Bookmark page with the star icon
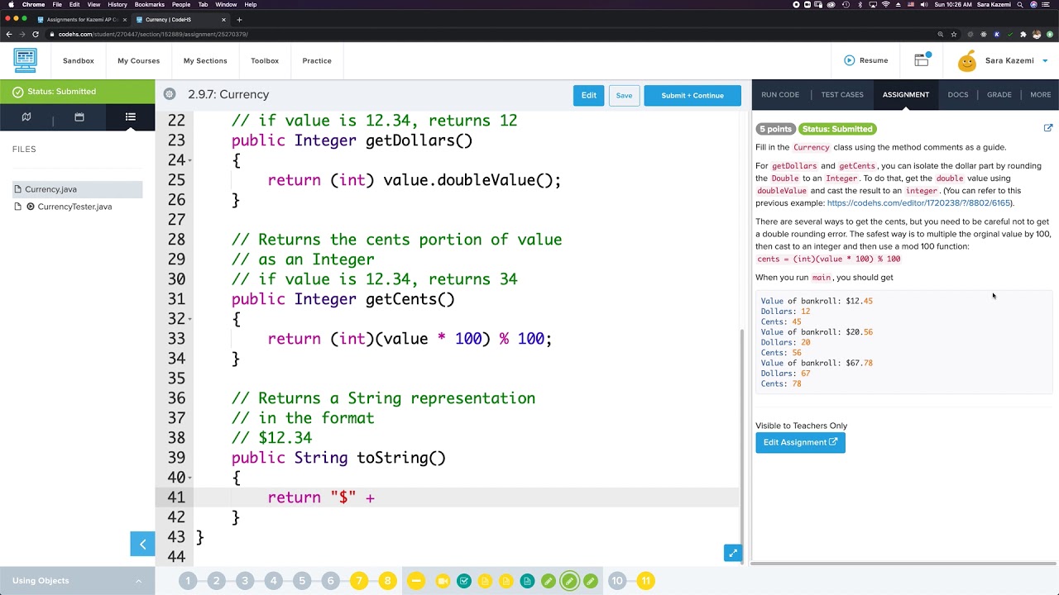Viewport: 1059px width, 595px height. tap(954, 34)
